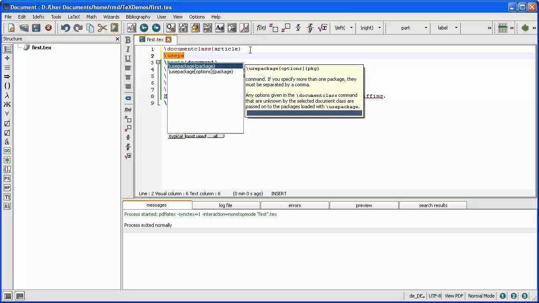Screen dimensions: 539x303
Task: Insert square root from the top math toolbar
Action: pyautogui.click(x=322, y=28)
